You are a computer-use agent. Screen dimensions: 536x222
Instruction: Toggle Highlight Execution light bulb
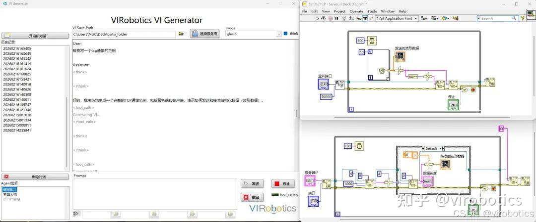344,18
